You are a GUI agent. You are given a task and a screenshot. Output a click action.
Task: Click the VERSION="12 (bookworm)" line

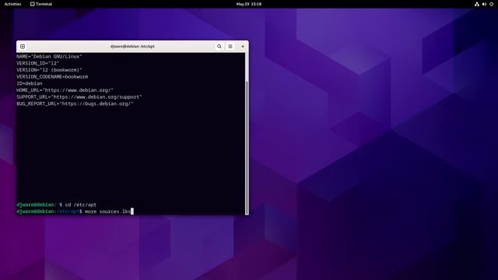pos(49,70)
